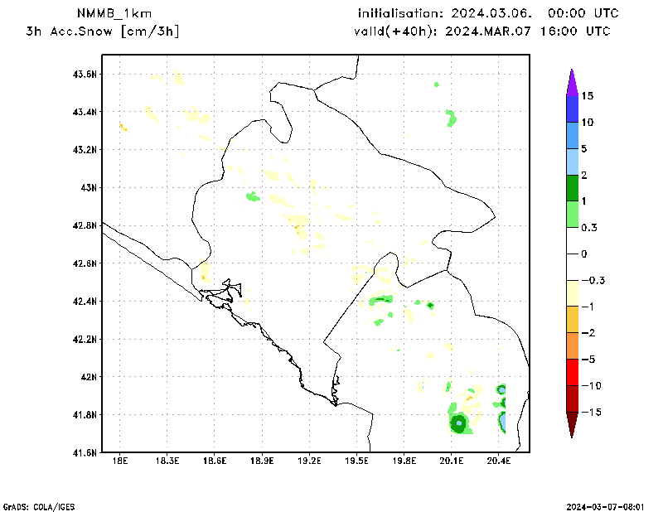Click the legend value "-10"

[591, 385]
